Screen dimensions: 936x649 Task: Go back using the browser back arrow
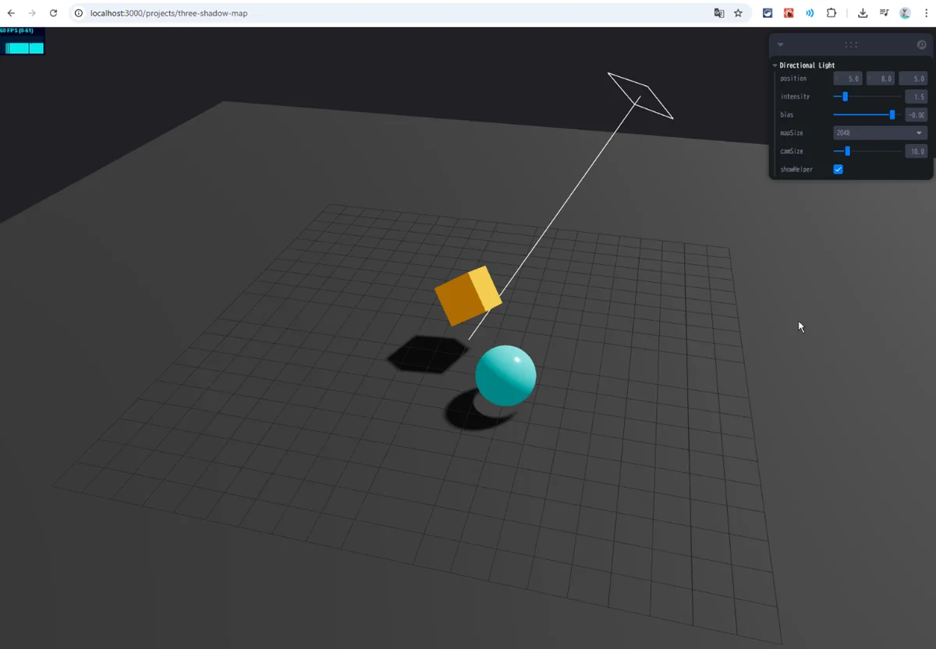pos(11,13)
